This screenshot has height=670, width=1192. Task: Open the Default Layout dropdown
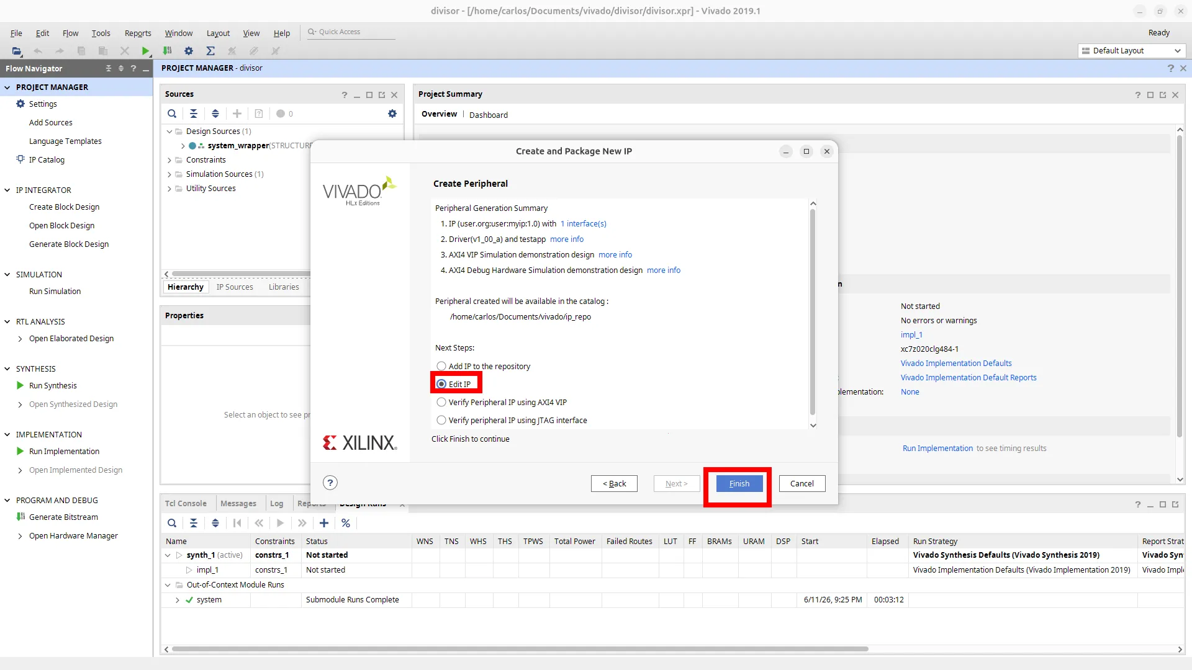[1132, 51]
